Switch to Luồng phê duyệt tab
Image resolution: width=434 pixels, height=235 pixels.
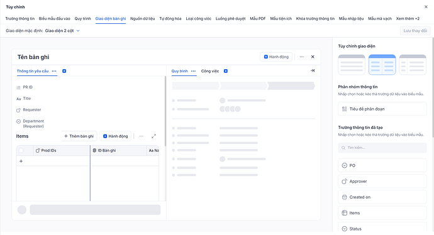tap(231, 18)
